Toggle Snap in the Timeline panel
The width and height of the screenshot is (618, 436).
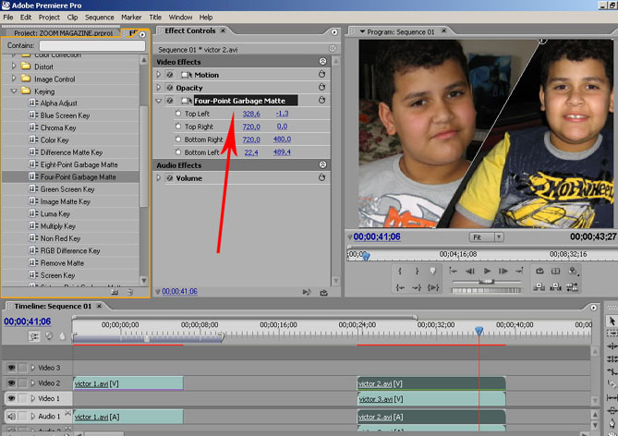point(33,336)
